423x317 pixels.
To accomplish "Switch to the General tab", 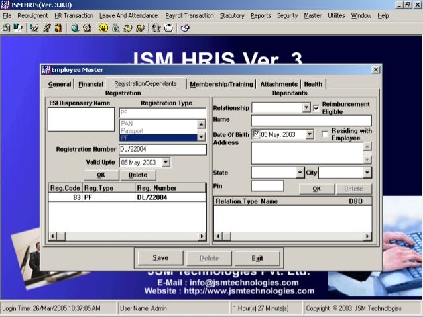I will (60, 84).
